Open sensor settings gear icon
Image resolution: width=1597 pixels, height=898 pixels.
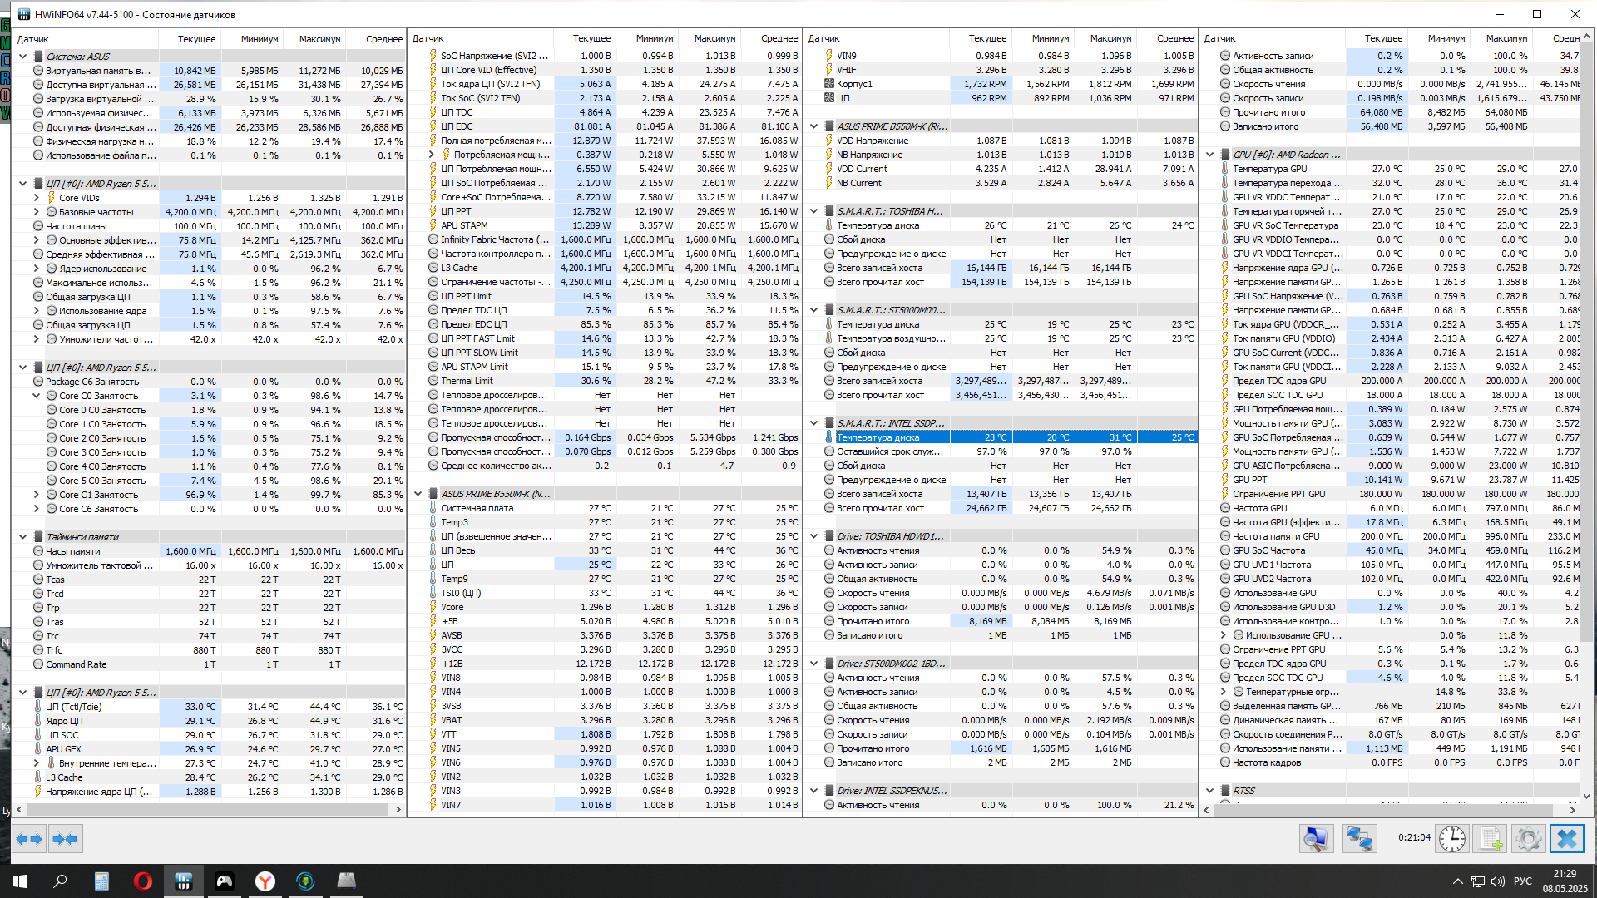point(1528,839)
